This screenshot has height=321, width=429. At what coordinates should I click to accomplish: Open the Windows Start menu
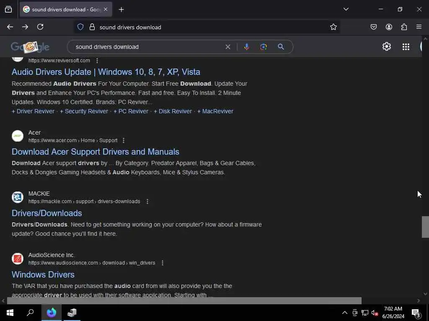10,313
